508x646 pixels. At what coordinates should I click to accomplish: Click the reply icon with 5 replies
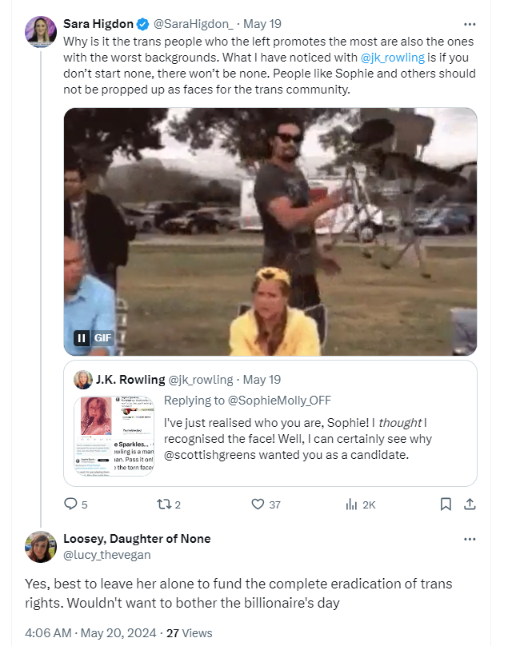(x=70, y=504)
